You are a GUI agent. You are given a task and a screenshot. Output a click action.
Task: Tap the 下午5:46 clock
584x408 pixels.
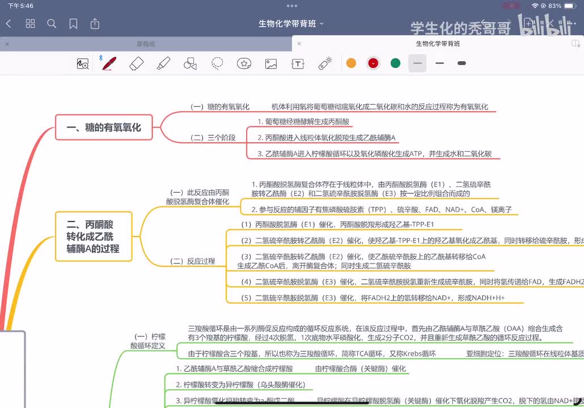pos(20,6)
